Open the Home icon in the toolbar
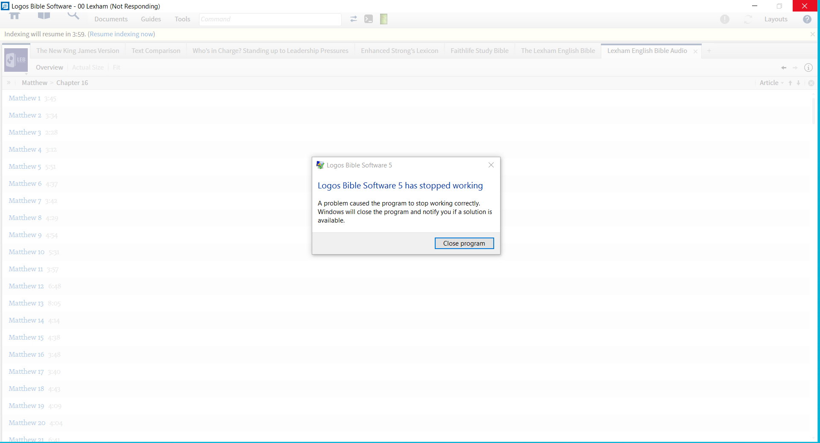820x443 pixels. pyautogui.click(x=15, y=16)
